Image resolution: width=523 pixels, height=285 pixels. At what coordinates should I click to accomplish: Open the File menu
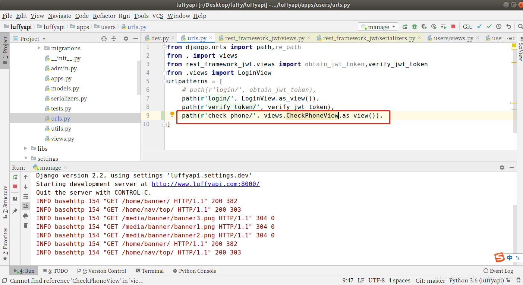click(7, 16)
